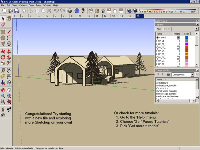Activate the Circle tool

click(3, 38)
